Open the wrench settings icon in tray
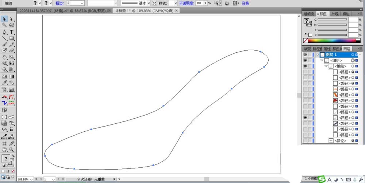The image size is (365, 183). tap(361, 179)
